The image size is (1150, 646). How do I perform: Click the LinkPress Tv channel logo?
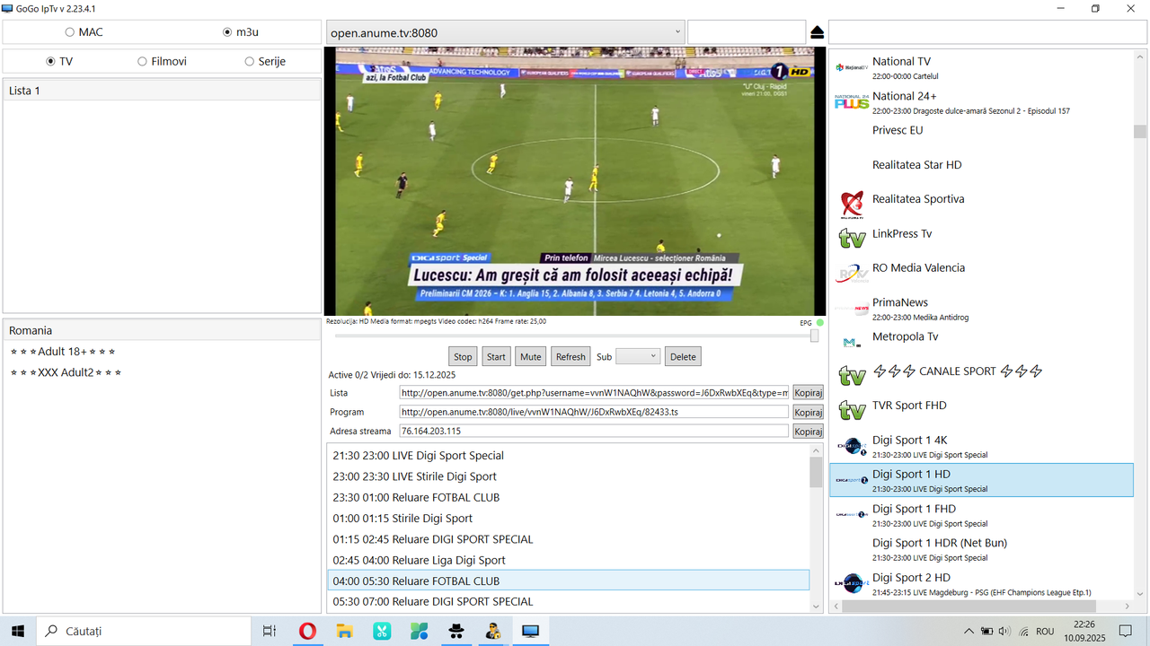point(851,239)
